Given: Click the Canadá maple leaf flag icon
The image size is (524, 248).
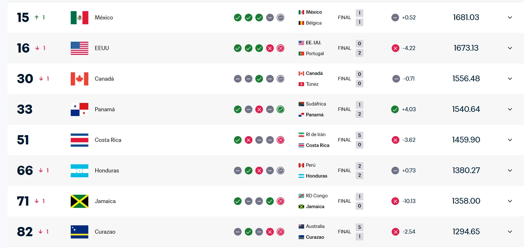Looking at the screenshot, I should pyautogui.click(x=79, y=79).
